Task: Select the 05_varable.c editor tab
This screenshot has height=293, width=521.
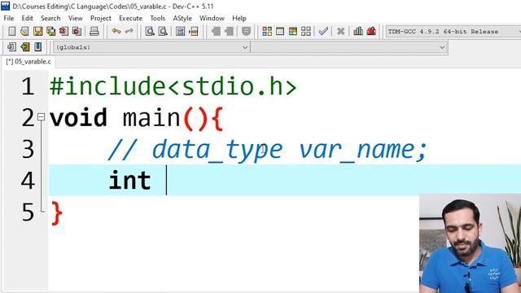Action: pyautogui.click(x=28, y=62)
